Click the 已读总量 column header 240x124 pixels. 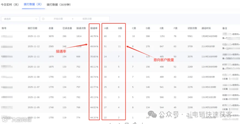tap(67, 28)
